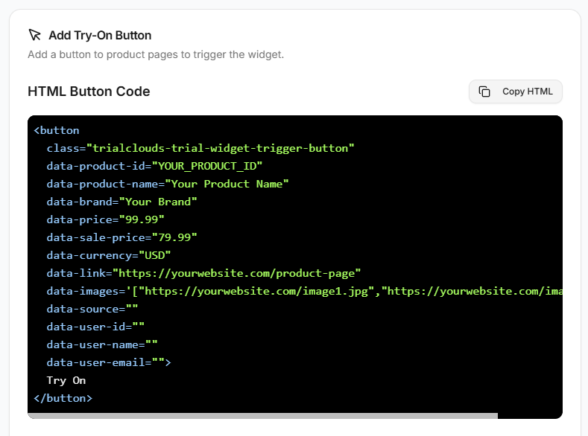Click the data-brand attribute line

pos(121,202)
